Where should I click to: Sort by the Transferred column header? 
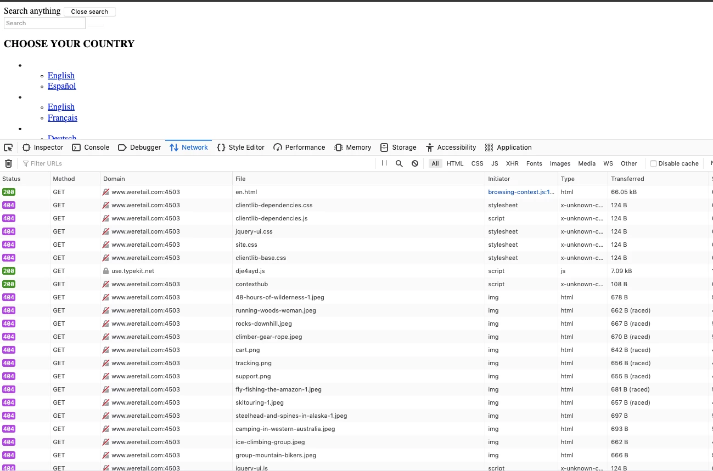tap(658, 179)
